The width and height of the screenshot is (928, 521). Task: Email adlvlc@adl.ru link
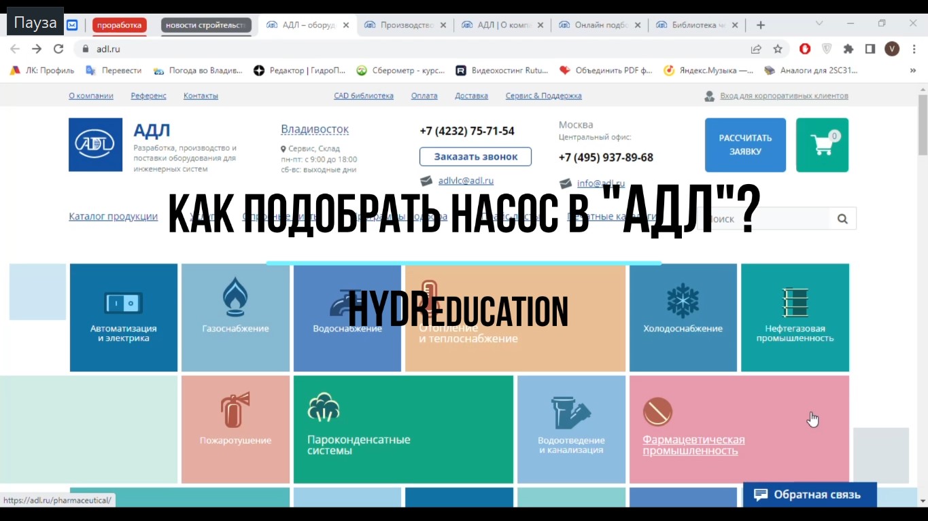[x=466, y=181]
